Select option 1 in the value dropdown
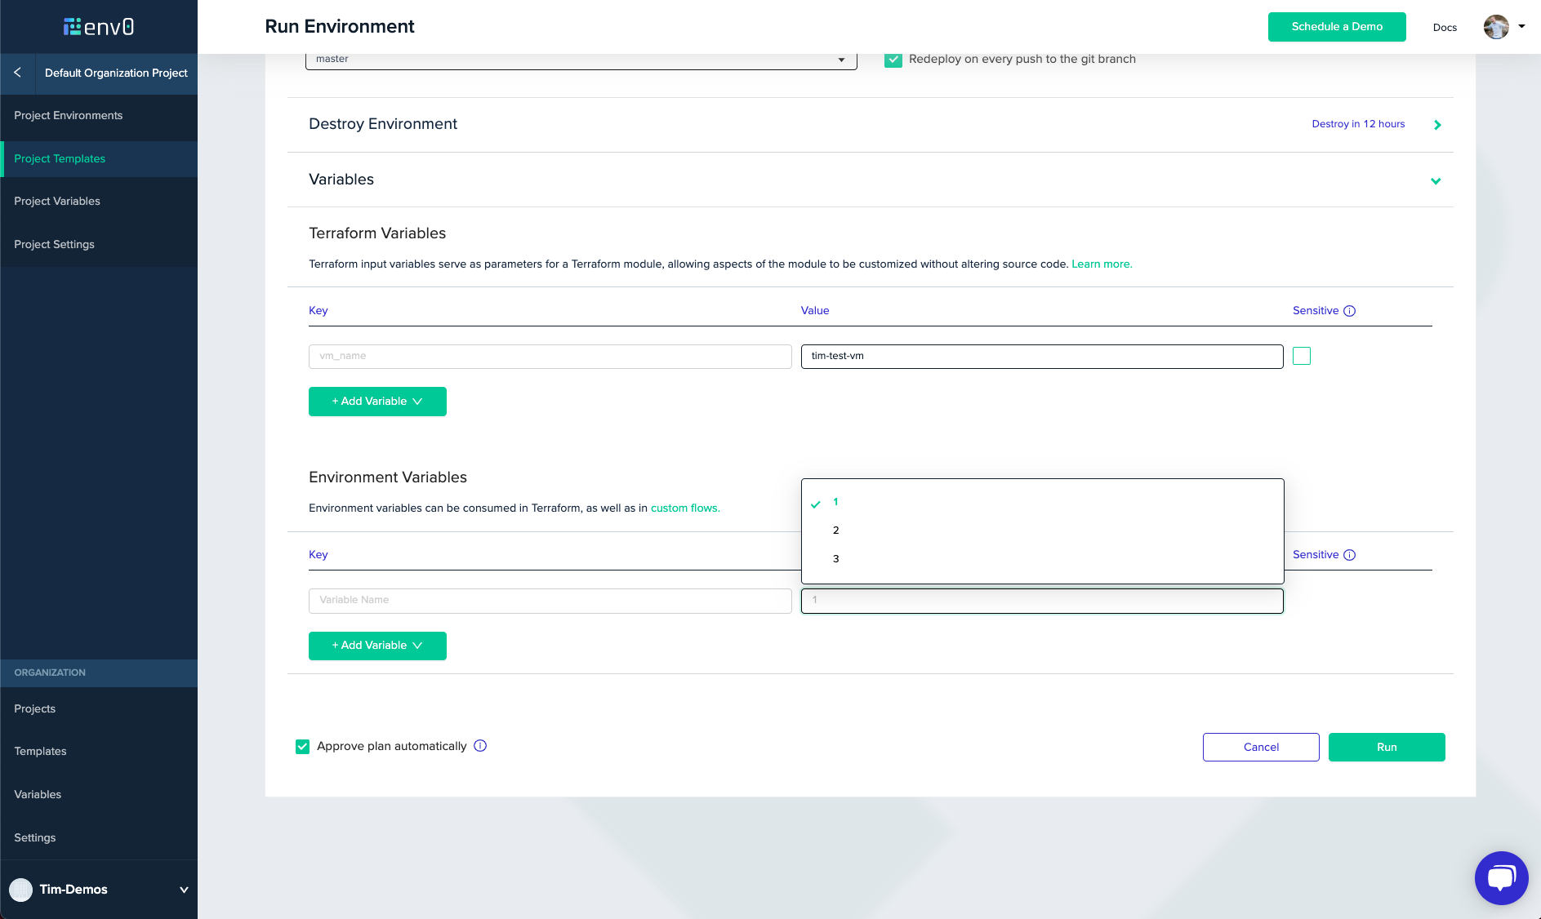Image resolution: width=1541 pixels, height=919 pixels. click(1042, 503)
